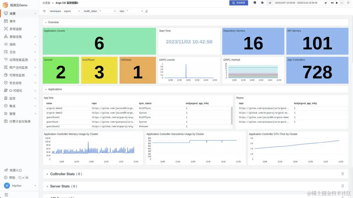353x198 pixels.
Task: Click the Repository Servers 16 panel
Action: pyautogui.click(x=253, y=41)
